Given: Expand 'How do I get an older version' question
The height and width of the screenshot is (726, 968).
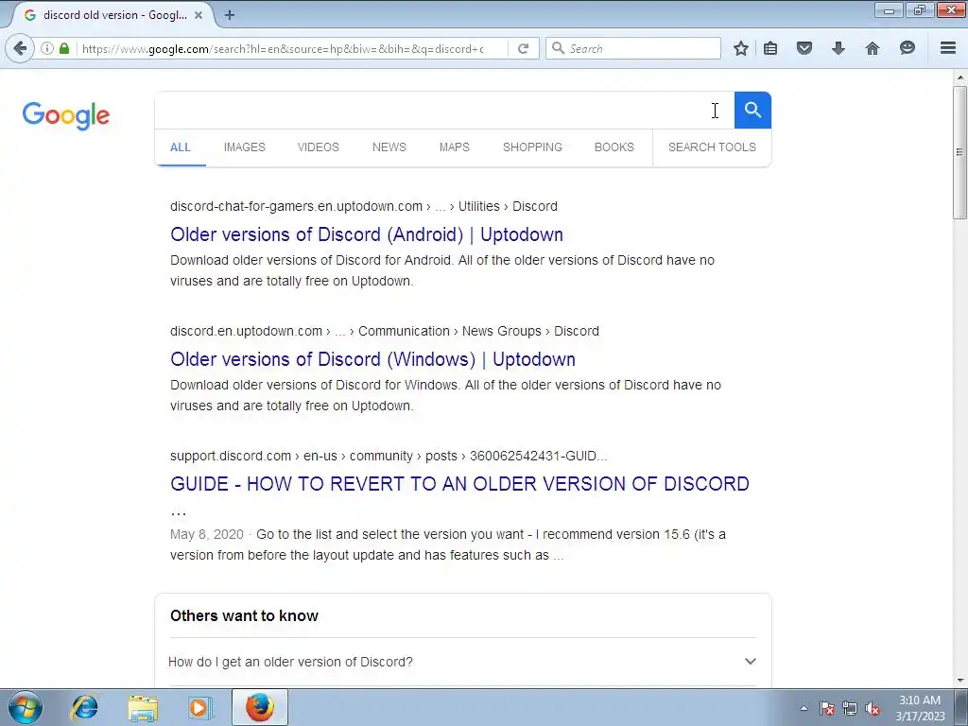Looking at the screenshot, I should point(462,662).
